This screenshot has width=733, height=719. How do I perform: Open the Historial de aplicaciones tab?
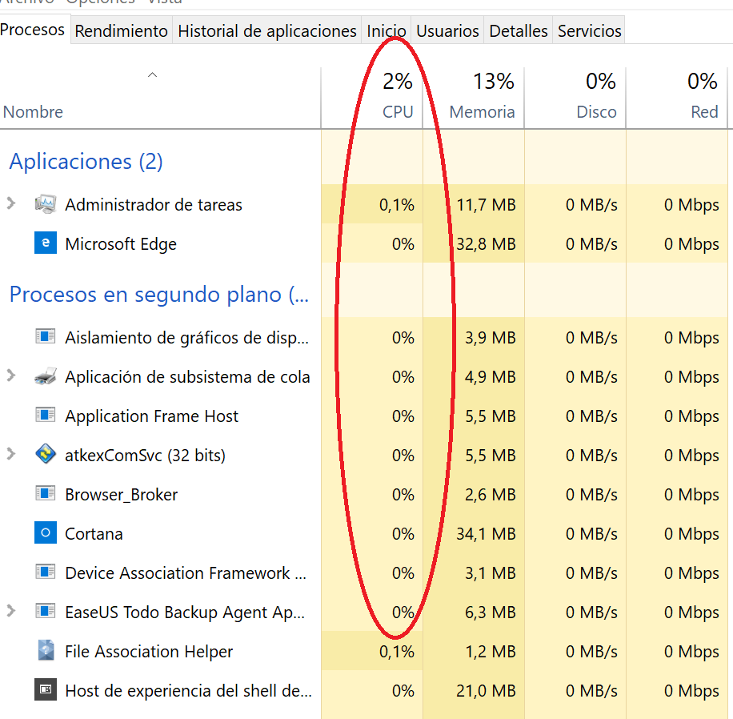(x=266, y=31)
